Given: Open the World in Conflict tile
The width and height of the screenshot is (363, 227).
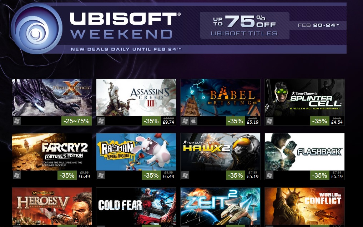Looking at the screenshot, I should coord(305,206).
